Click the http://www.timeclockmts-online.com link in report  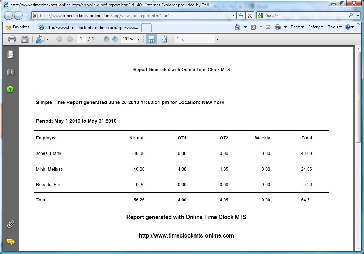(x=186, y=236)
